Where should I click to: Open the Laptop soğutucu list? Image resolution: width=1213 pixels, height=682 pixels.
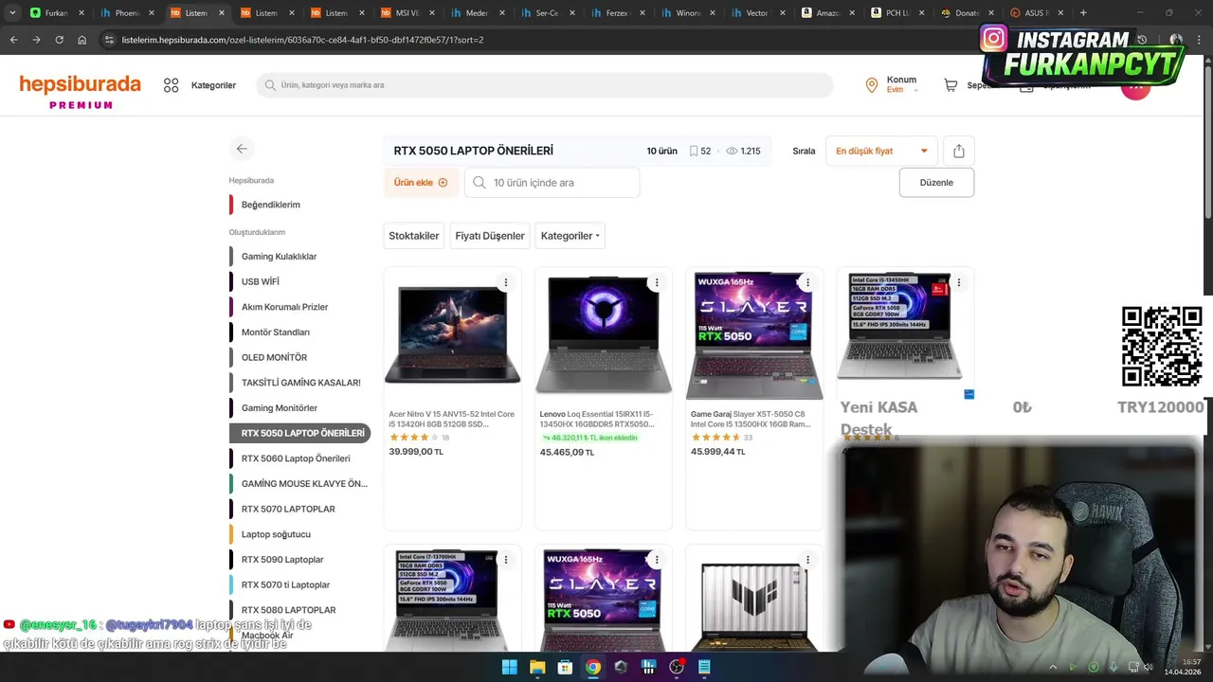276,534
